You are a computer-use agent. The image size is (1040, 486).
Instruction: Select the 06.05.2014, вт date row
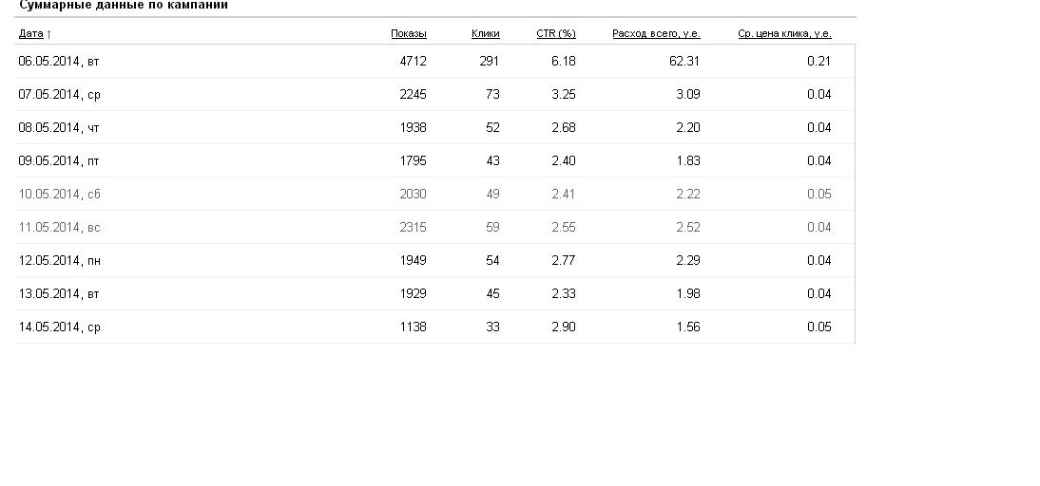tap(59, 62)
